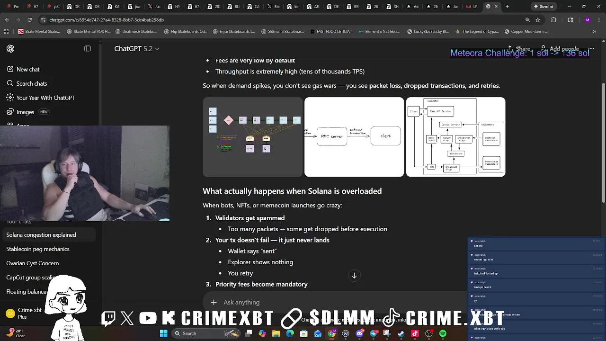Open the Solana congestion explained chat
The height and width of the screenshot is (341, 606).
[x=49, y=235]
